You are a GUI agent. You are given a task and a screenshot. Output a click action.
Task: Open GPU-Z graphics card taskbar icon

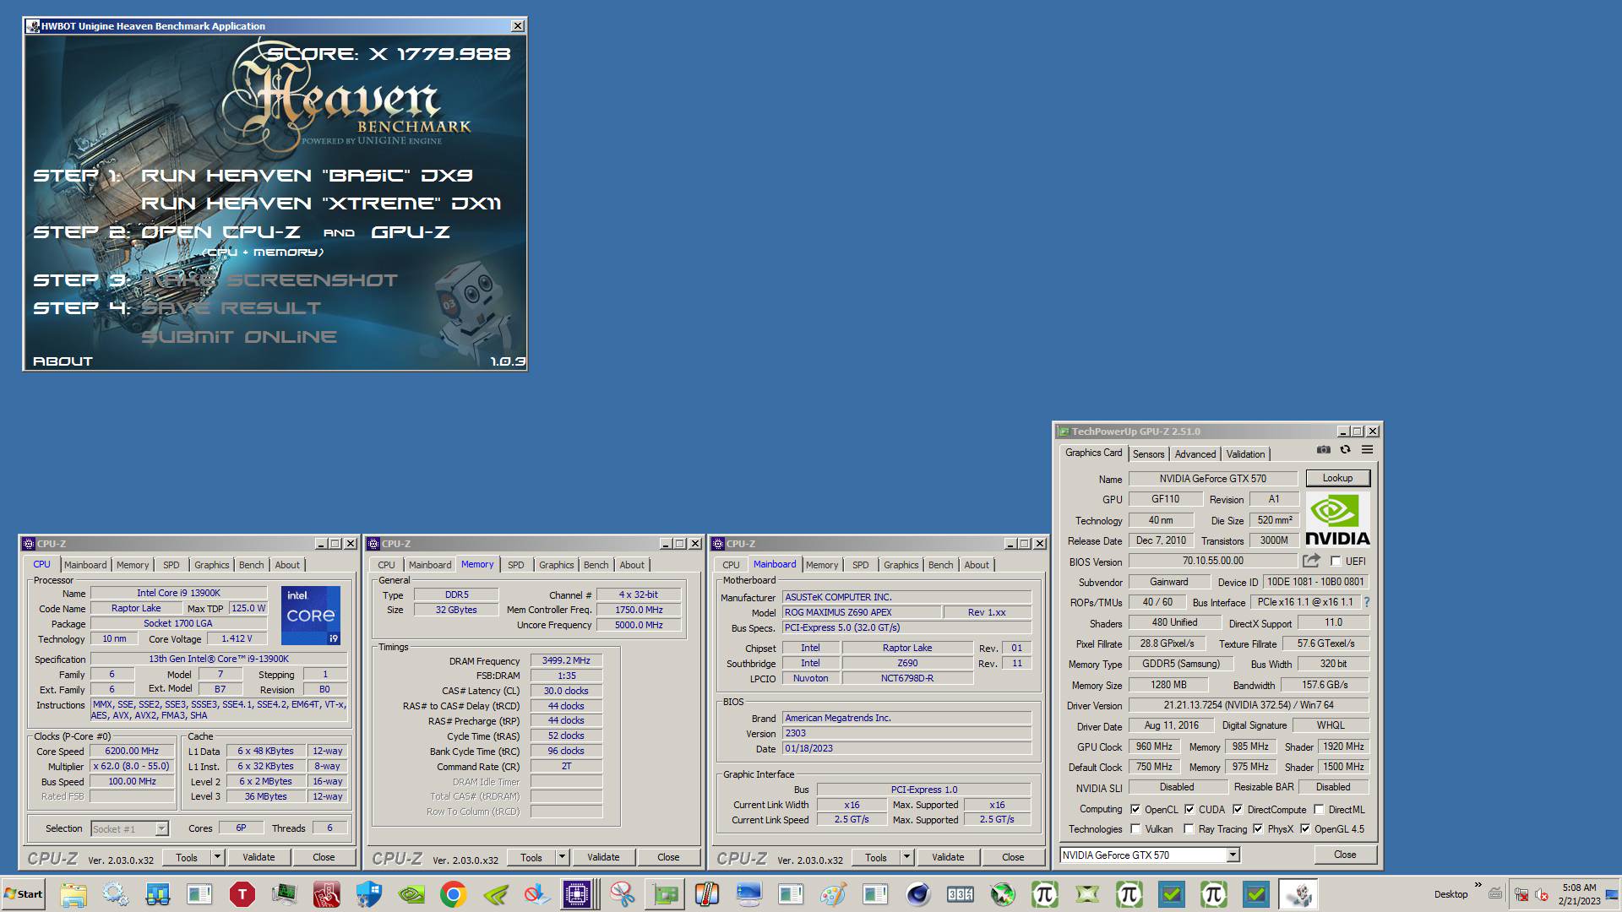tap(664, 894)
